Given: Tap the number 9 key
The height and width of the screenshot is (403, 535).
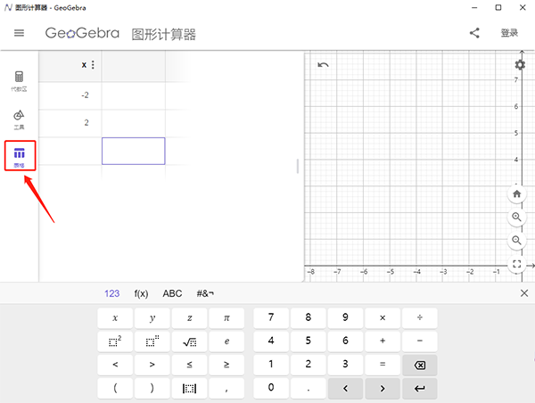Looking at the screenshot, I should tap(345, 318).
